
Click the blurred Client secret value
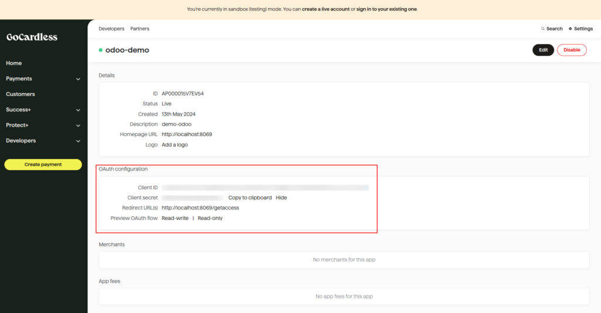coord(193,198)
